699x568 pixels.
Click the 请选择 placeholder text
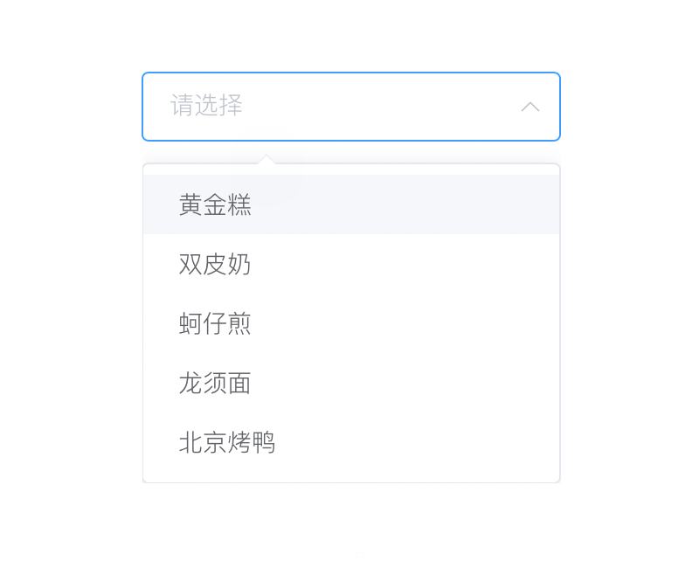tap(206, 106)
